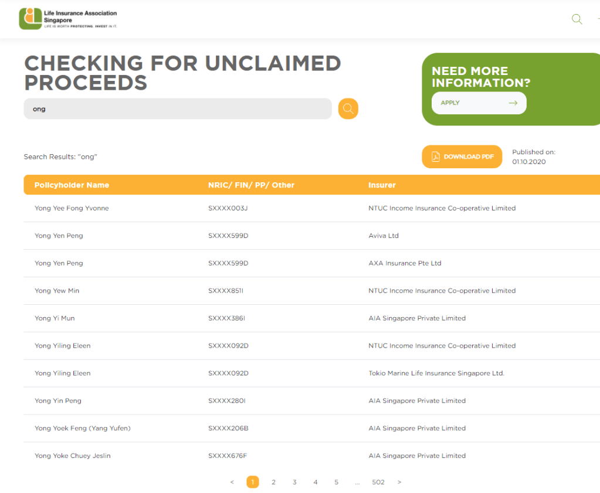Viewport: 600px width, 493px height.
Task: Click the NRIC/ FIN/ PP/ Other column header
Action: (x=251, y=185)
